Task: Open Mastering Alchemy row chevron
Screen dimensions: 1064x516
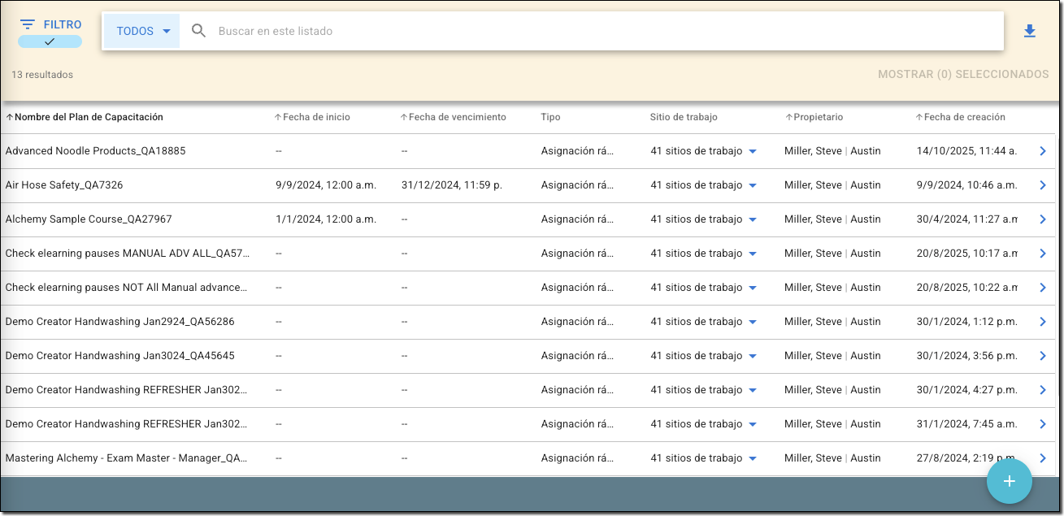Action: click(x=1043, y=457)
